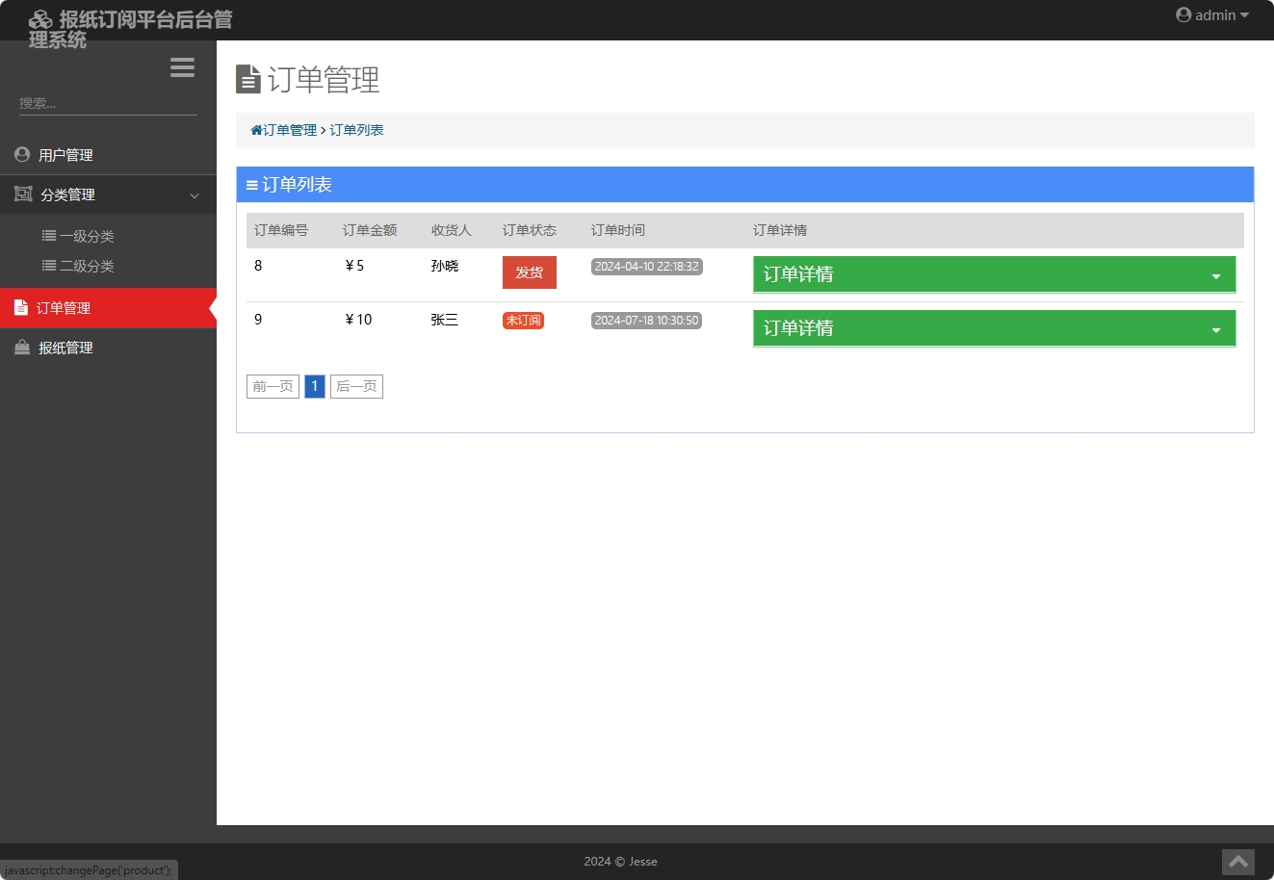
Task: Click the scroll-to-top arrow at bottom right
Action: pyautogui.click(x=1237, y=862)
